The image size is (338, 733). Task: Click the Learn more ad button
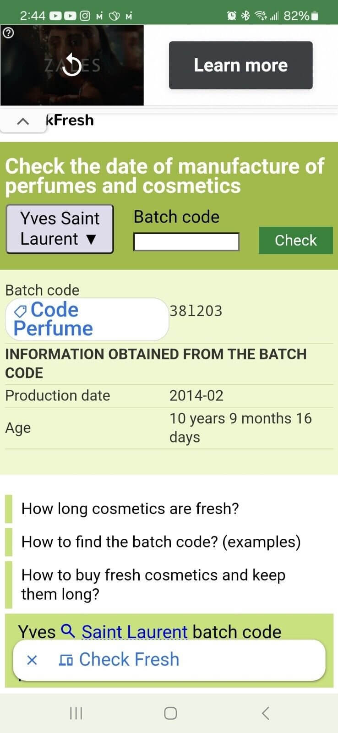240,65
